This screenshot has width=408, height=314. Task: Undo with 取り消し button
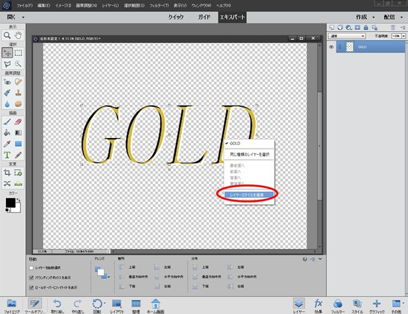tap(57, 306)
